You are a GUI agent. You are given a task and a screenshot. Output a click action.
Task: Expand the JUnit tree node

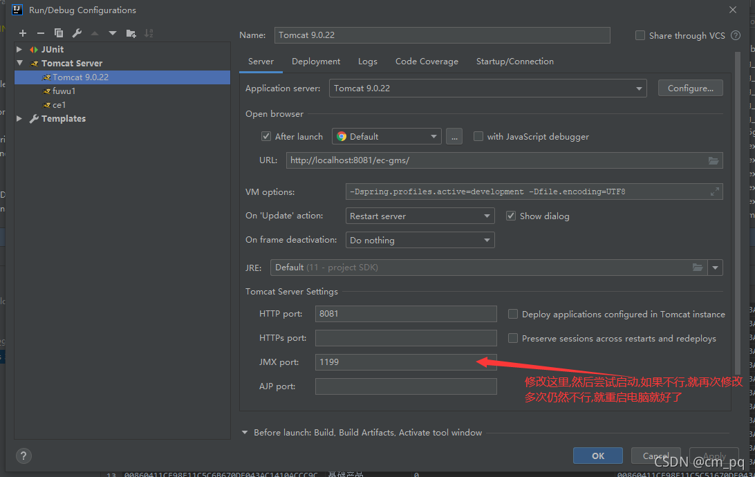[x=19, y=49]
